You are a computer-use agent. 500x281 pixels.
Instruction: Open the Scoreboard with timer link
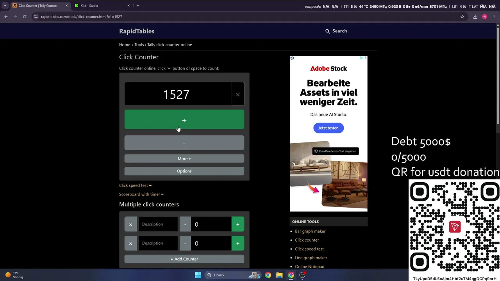(x=142, y=194)
